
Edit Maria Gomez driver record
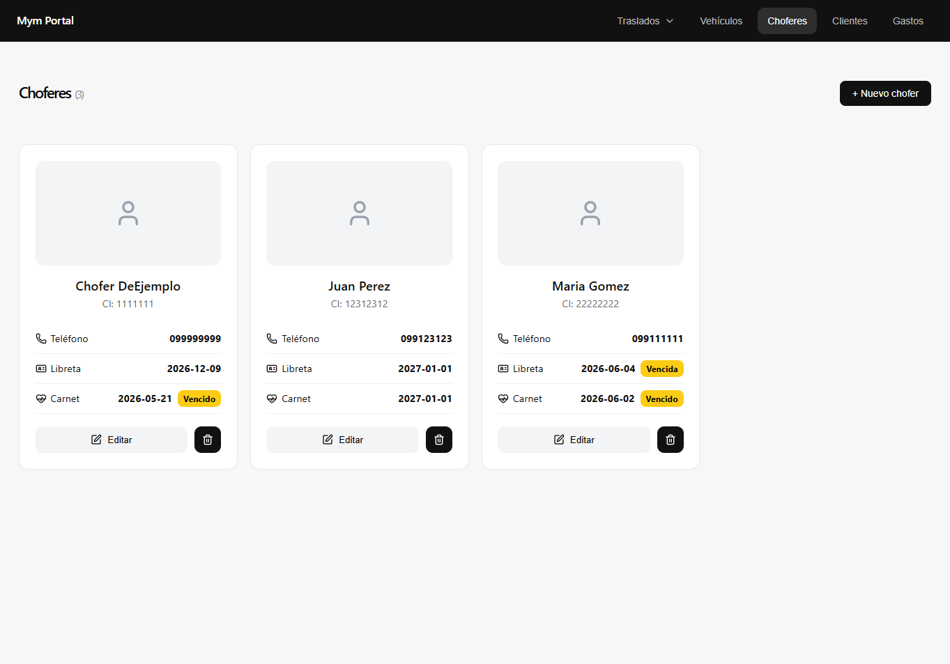574,440
